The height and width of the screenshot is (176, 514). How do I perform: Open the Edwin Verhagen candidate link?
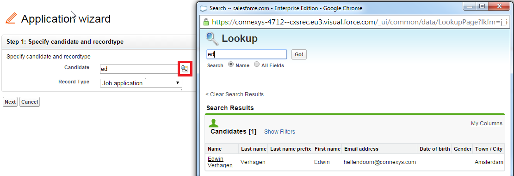tap(220, 162)
